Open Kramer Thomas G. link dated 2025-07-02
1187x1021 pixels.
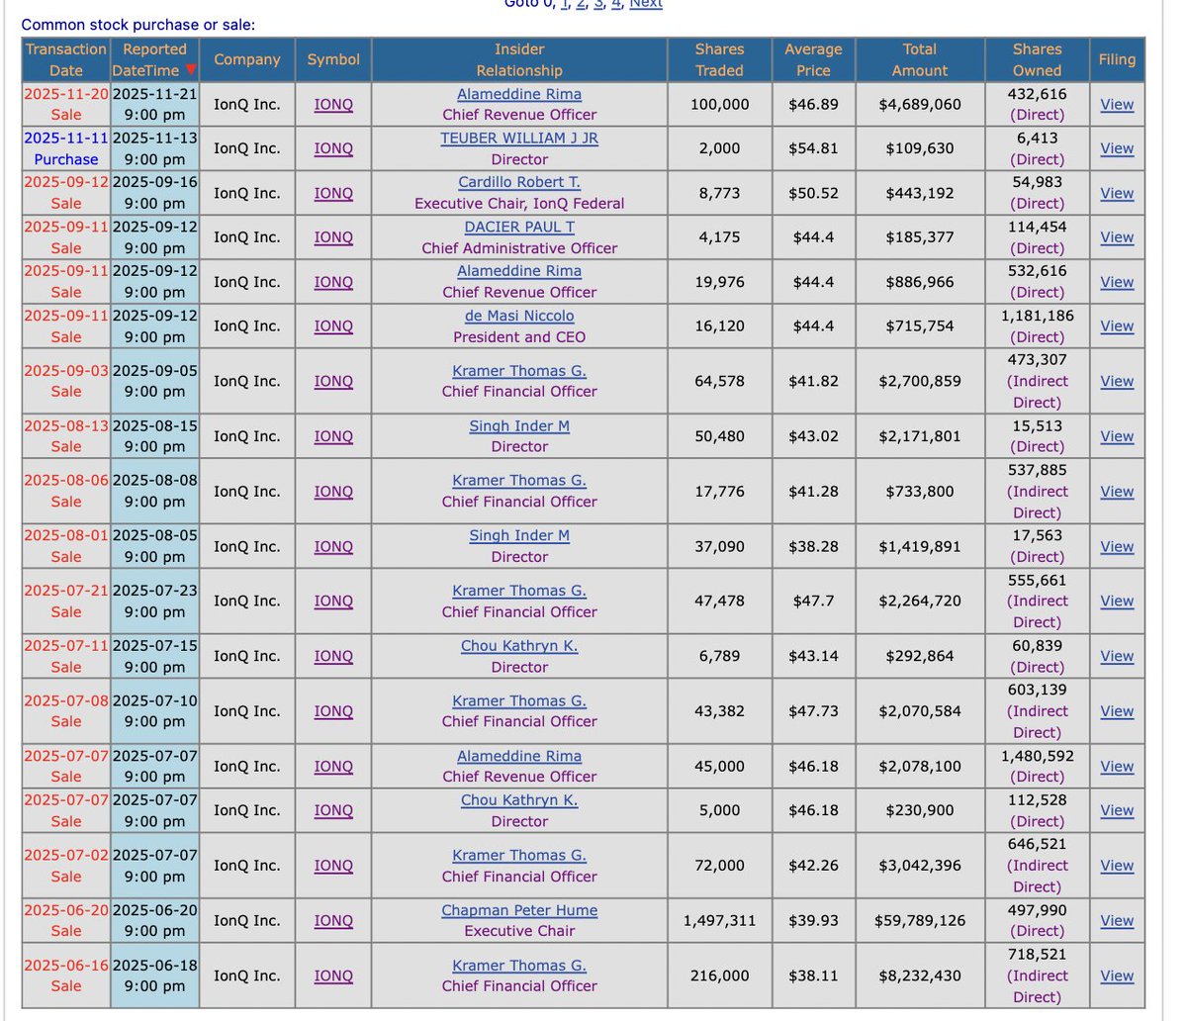coord(519,856)
